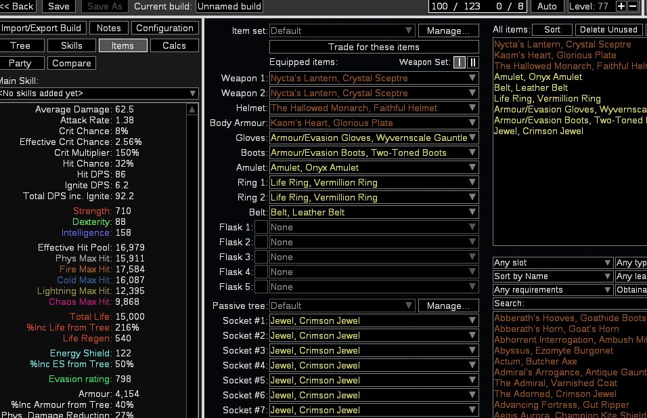This screenshot has width=647, height=418.
Task: Open the Ring 2 item dropdown
Action: pyautogui.click(x=374, y=197)
